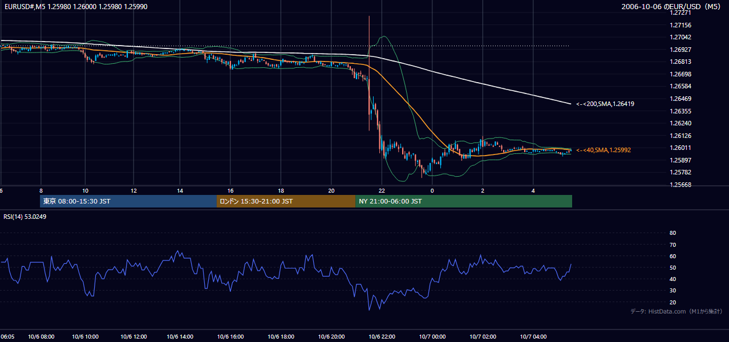Click RSI scale label 50
Viewport: 729px width, 342px height.
click(x=673, y=267)
